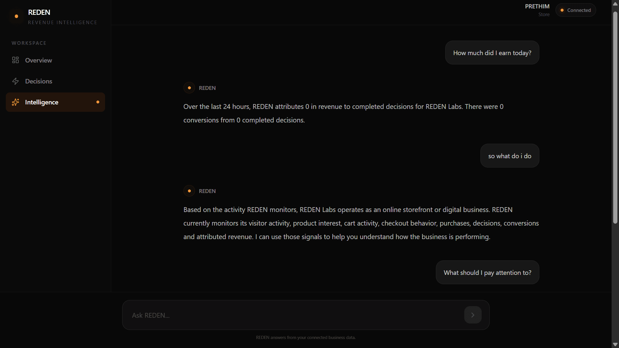
Task: Click the Connected status badge
Action: click(x=575, y=10)
